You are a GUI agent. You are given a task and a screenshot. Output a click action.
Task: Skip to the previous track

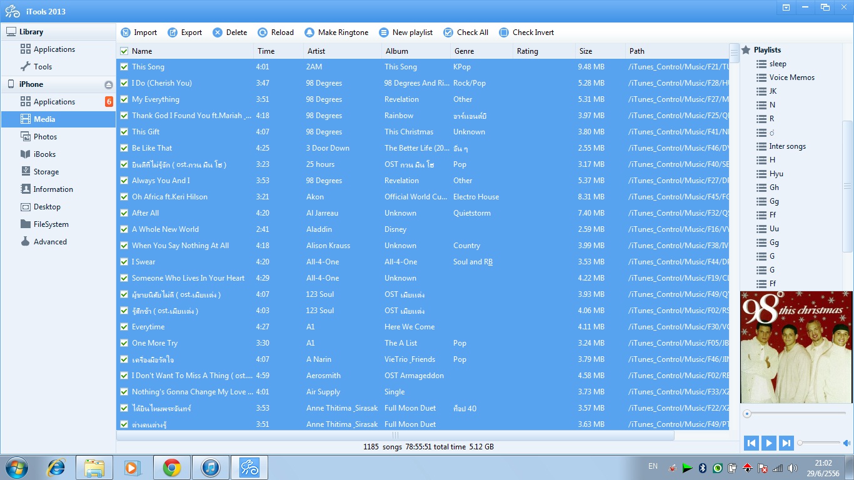point(751,443)
